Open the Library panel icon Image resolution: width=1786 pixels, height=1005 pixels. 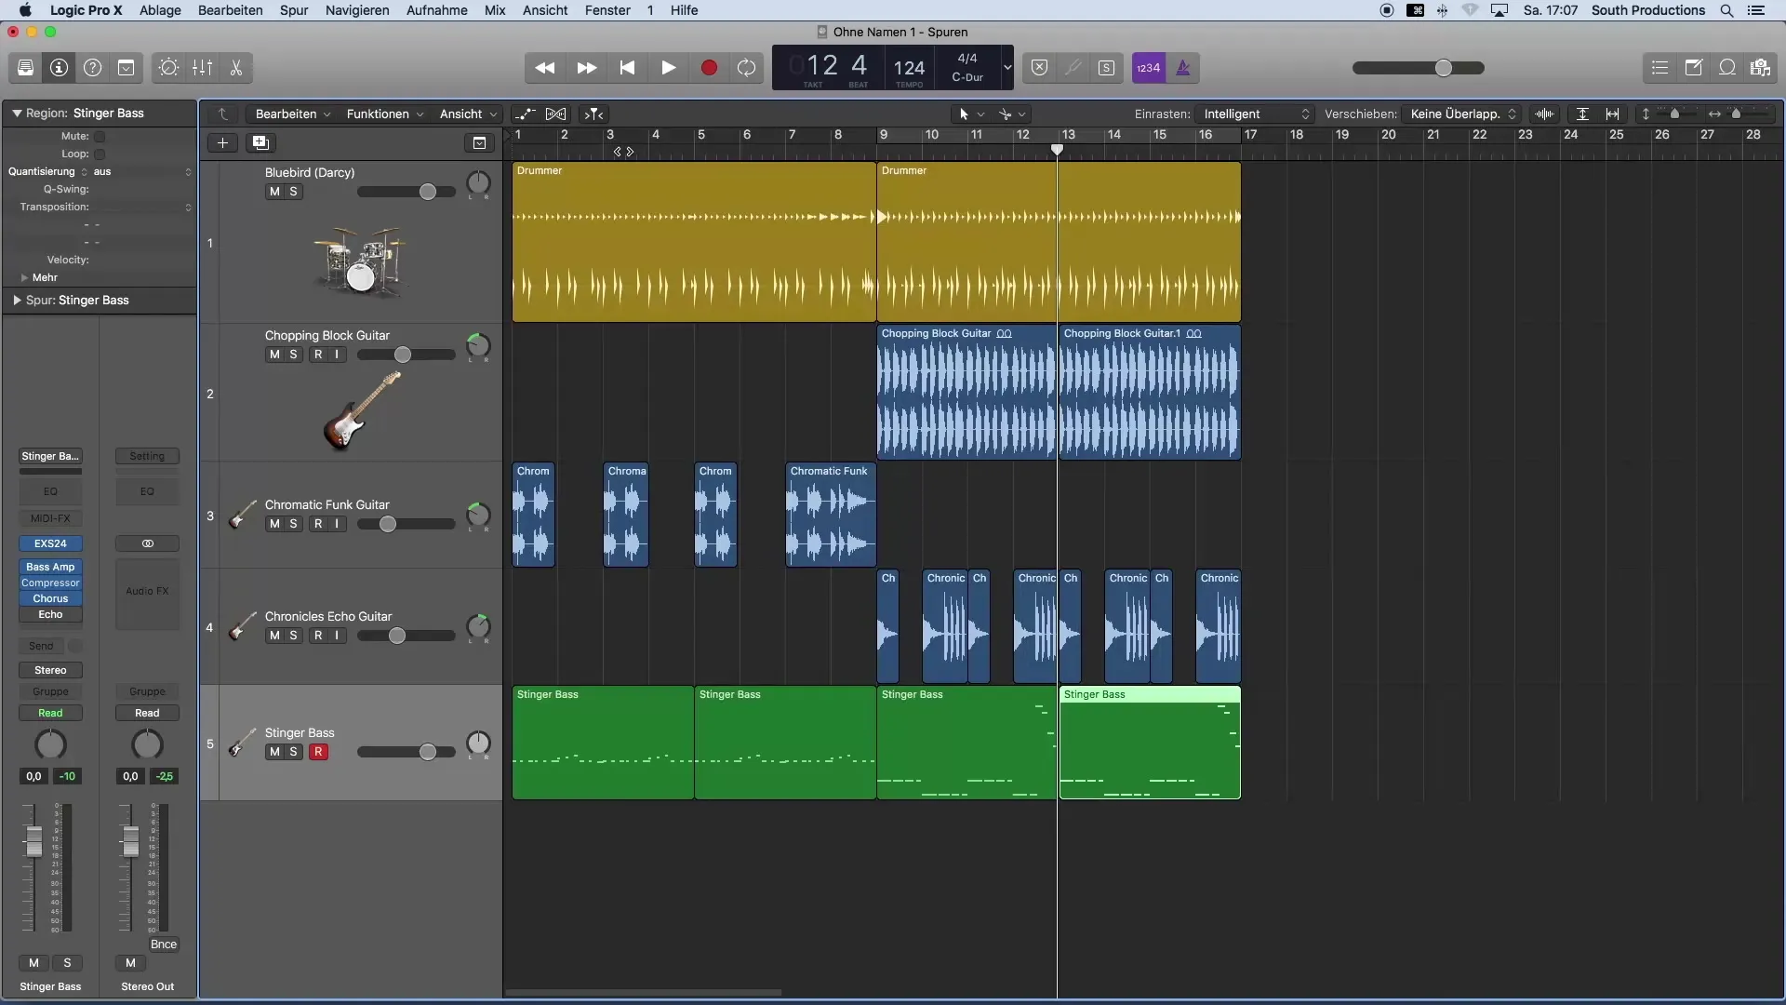click(x=25, y=68)
